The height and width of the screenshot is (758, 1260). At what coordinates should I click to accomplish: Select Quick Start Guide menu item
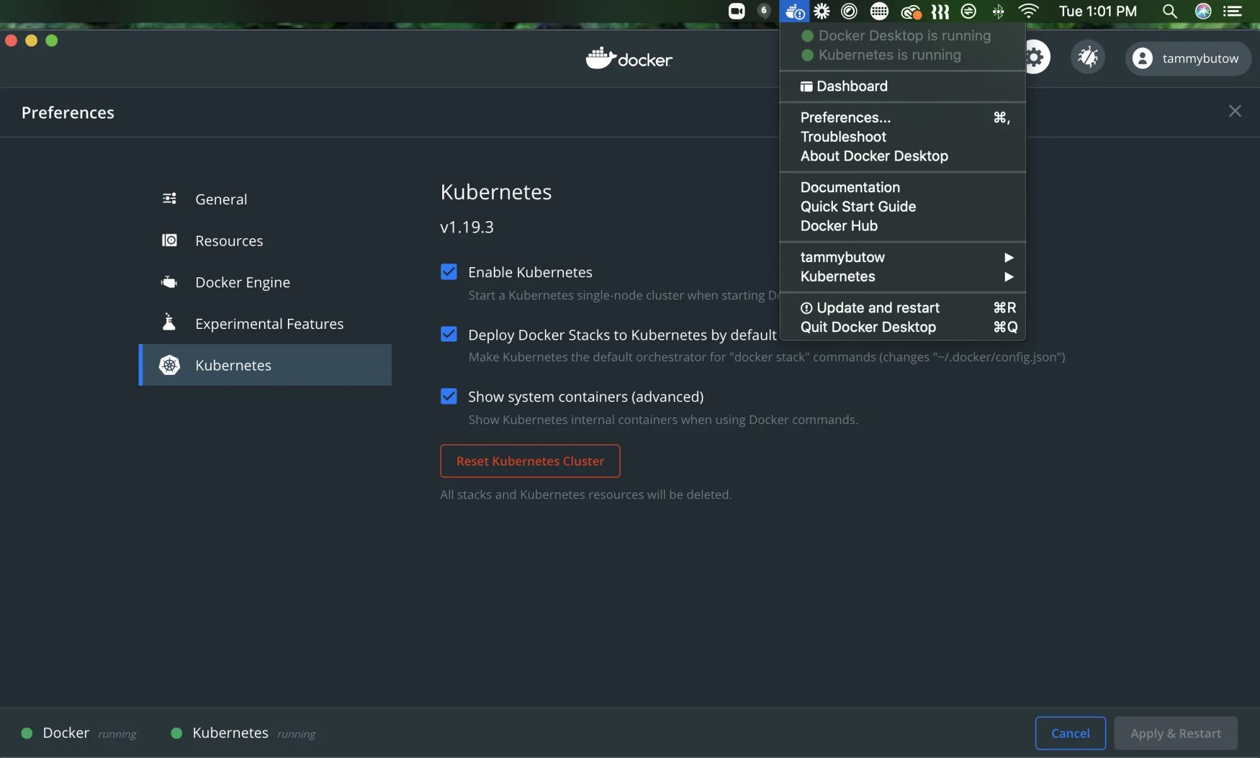[902, 206]
